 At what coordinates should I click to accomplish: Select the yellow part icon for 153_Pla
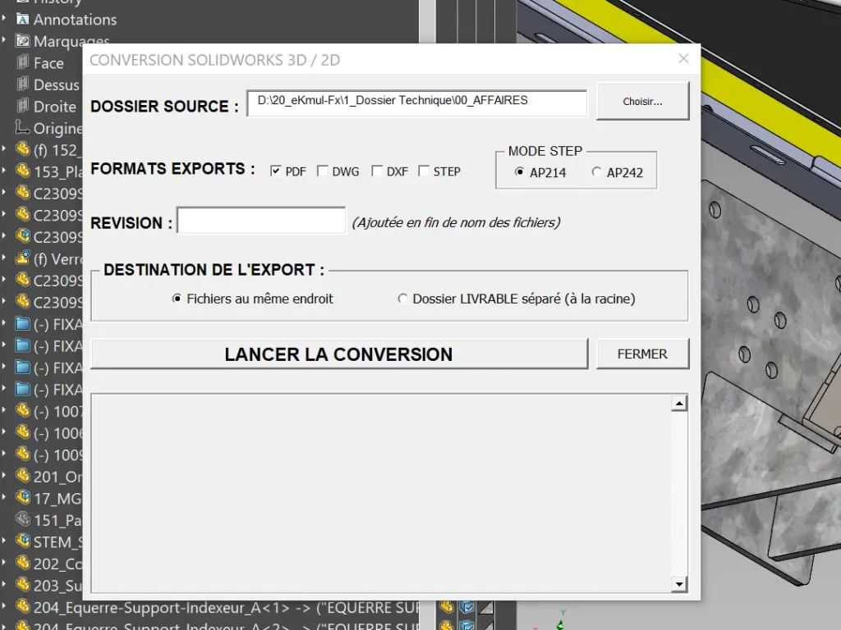[25, 171]
